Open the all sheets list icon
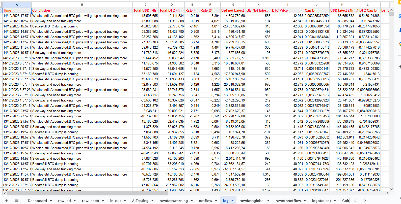This screenshot has width=401, height=204. 17,201
